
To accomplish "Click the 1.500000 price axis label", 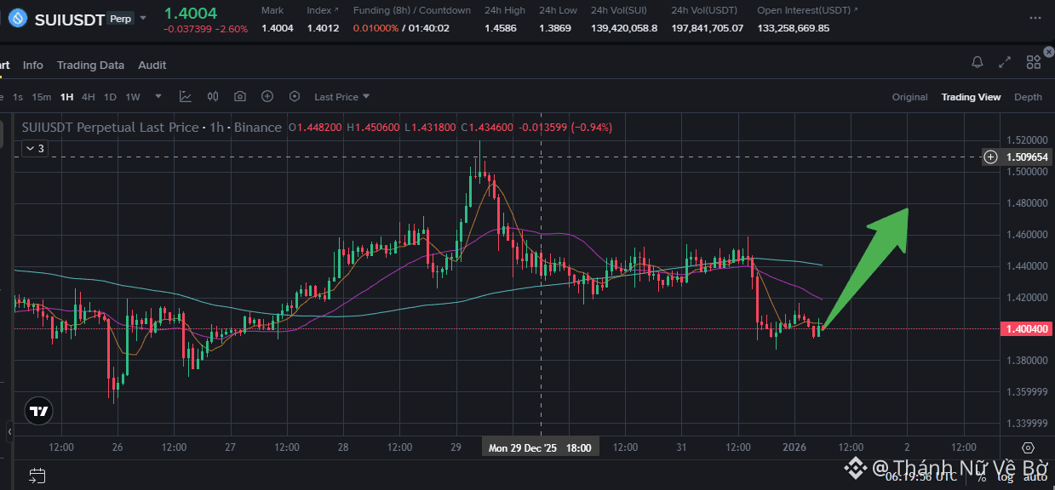I will [1026, 172].
